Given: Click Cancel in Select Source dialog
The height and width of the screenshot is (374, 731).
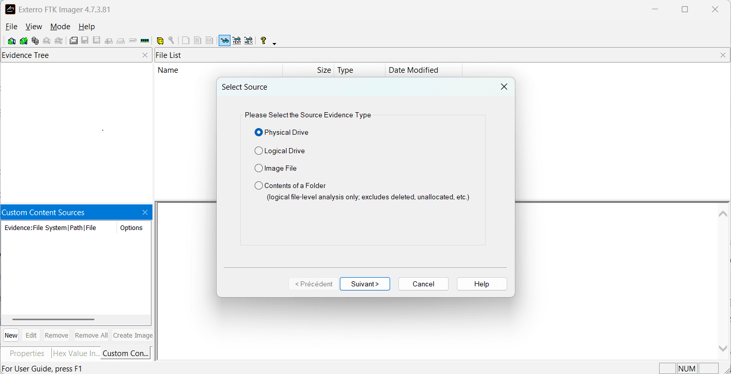Looking at the screenshot, I should point(424,284).
